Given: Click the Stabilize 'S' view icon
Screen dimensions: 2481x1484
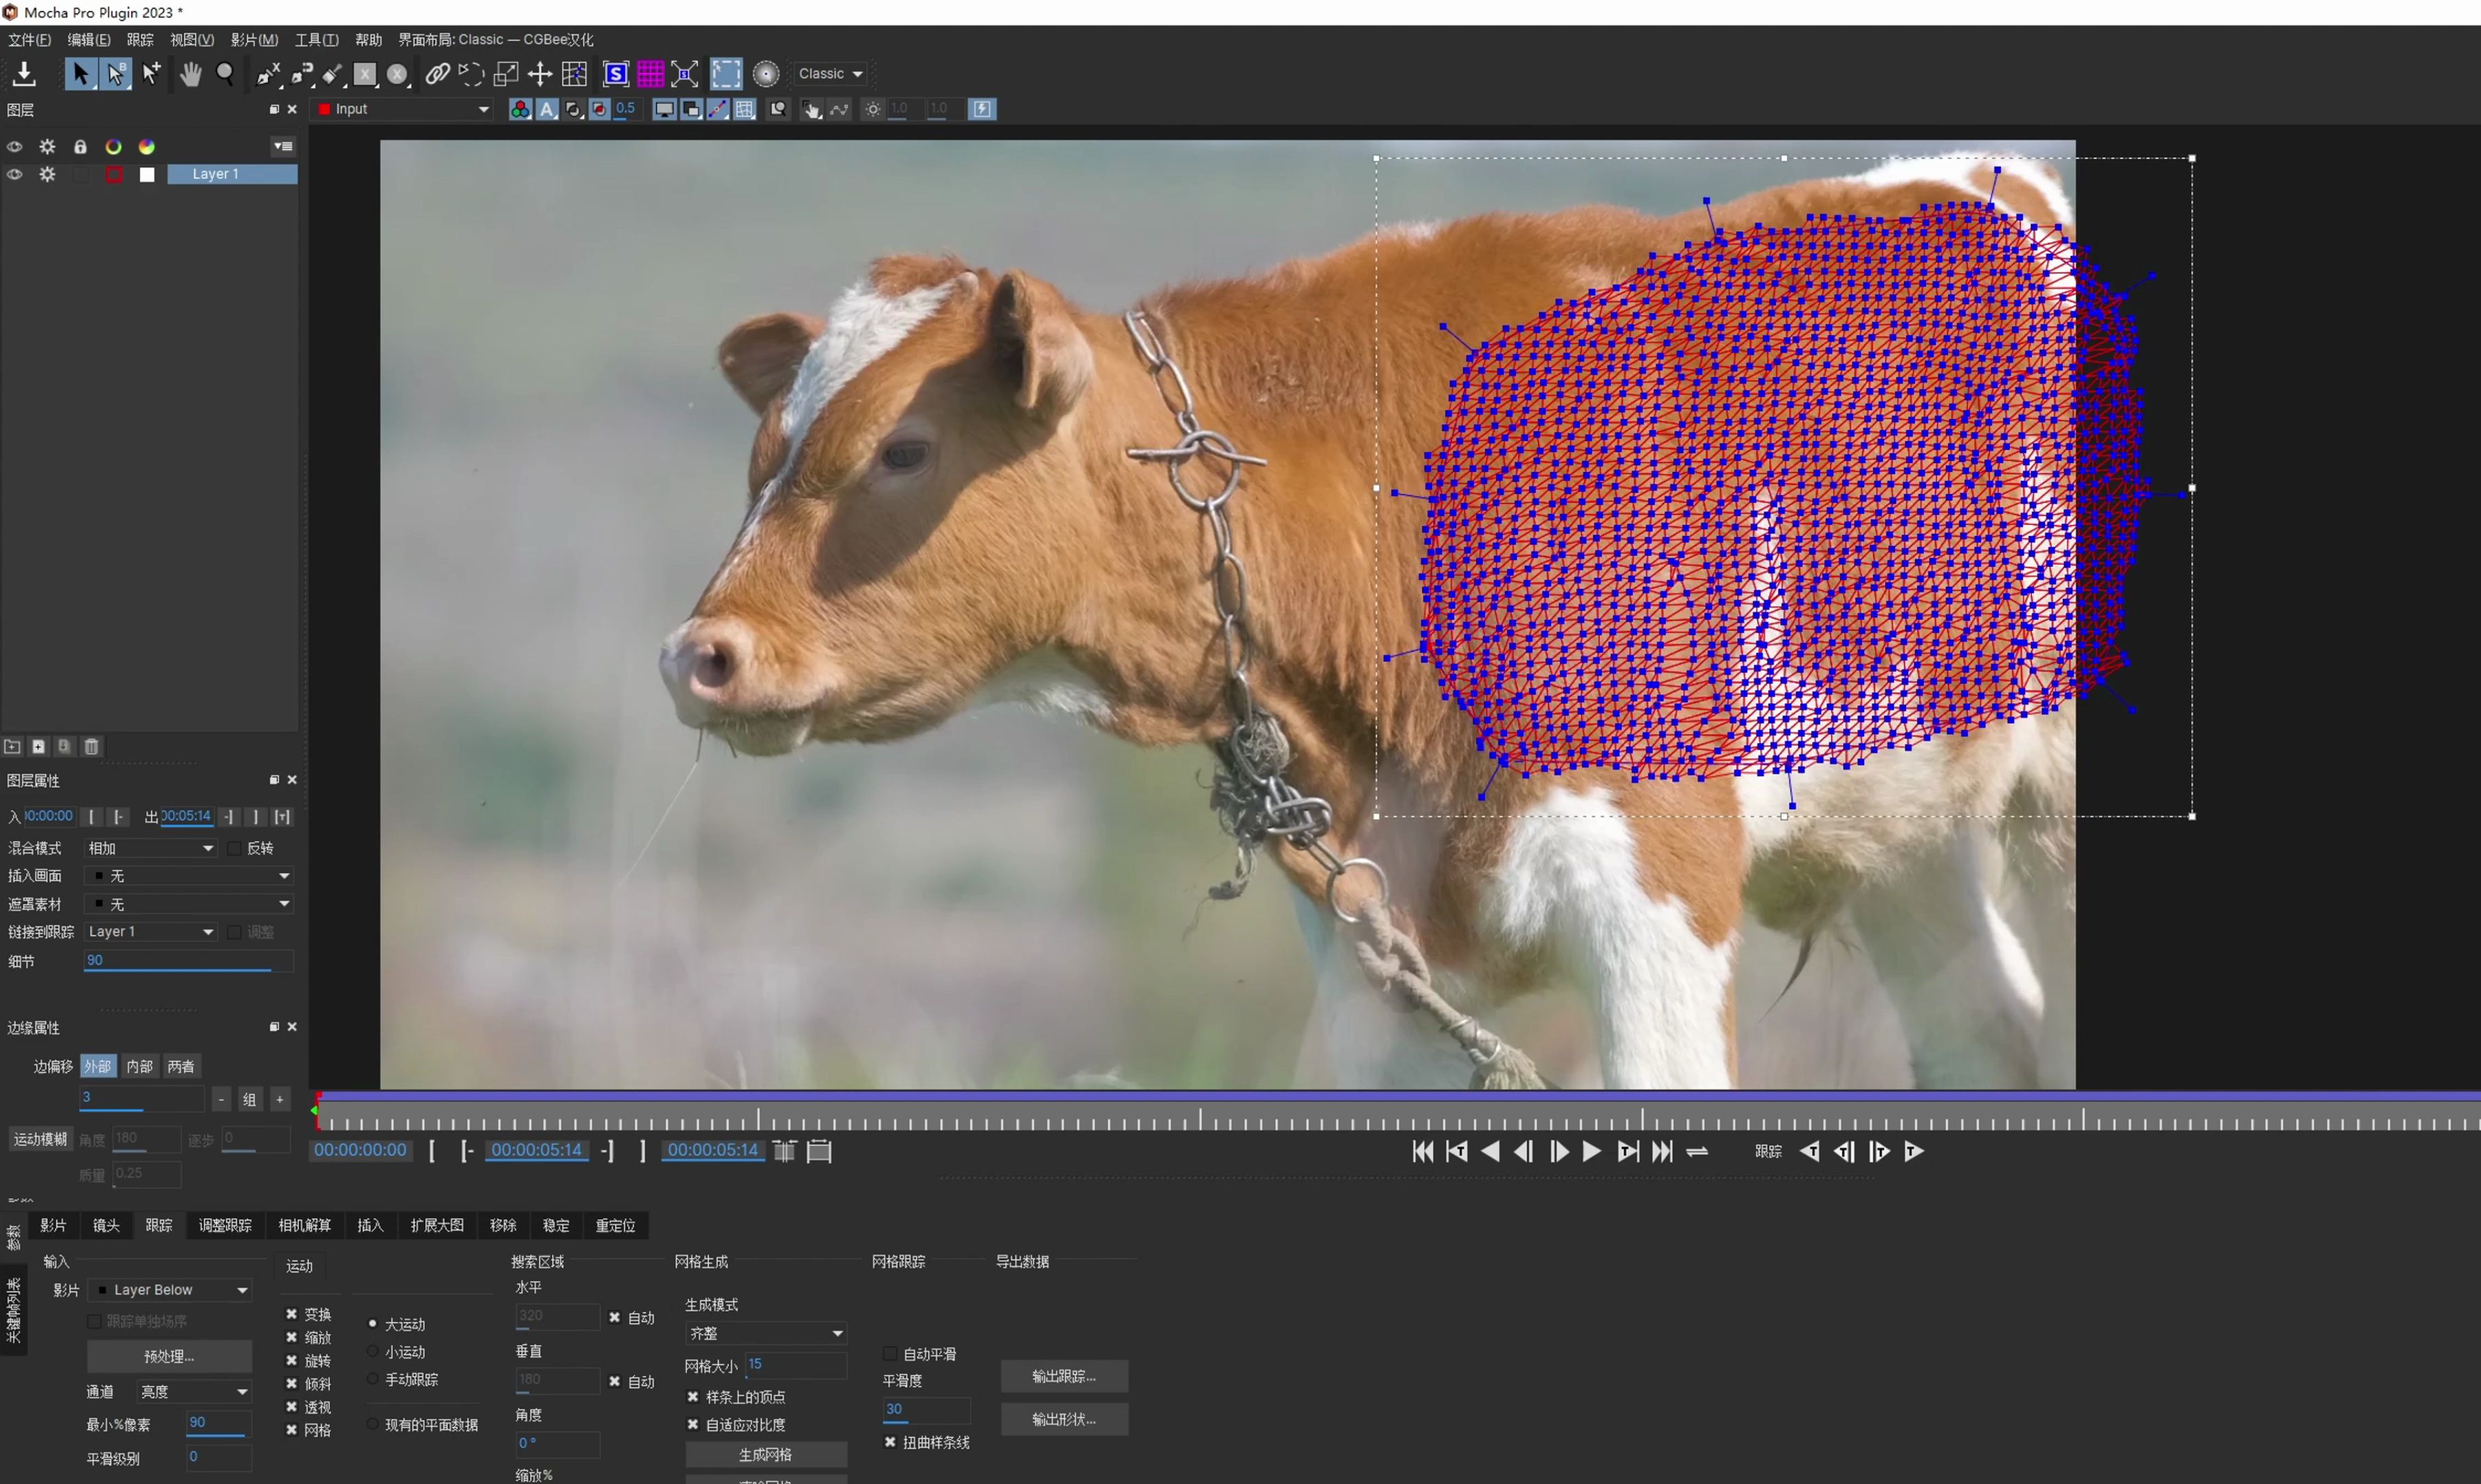Looking at the screenshot, I should (x=615, y=73).
